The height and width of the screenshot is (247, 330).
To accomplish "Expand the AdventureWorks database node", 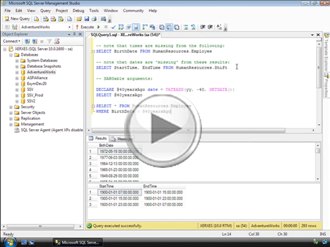I will point(17,72).
